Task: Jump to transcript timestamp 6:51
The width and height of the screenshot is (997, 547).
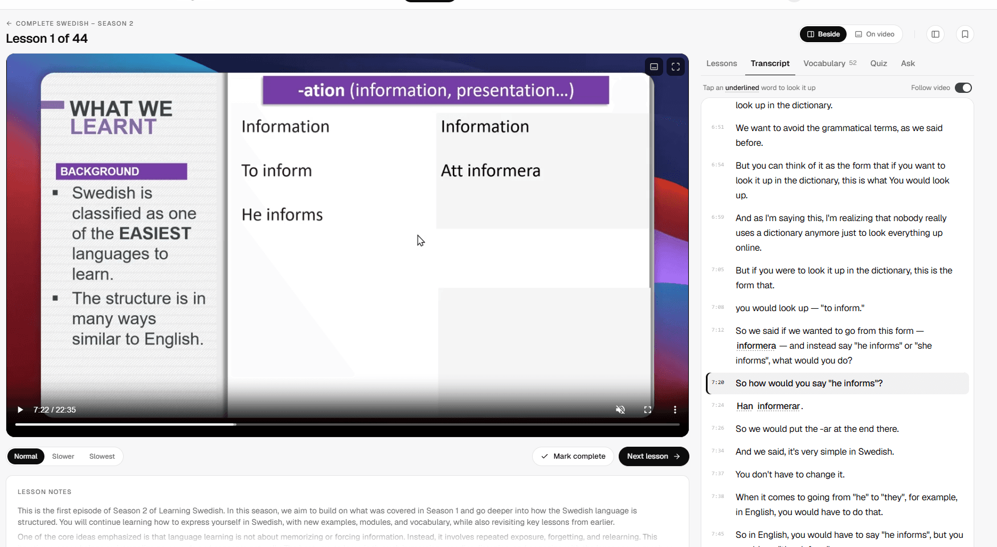Action: pos(718,128)
